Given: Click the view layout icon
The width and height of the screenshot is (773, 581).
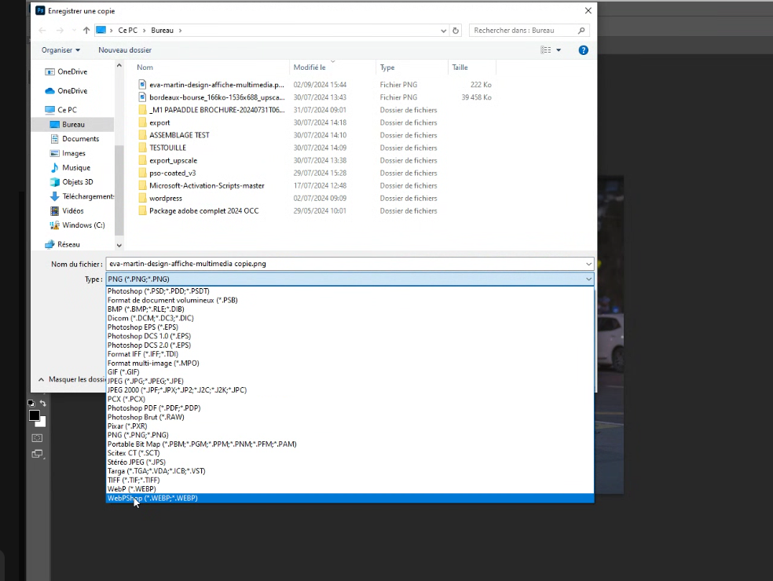Looking at the screenshot, I should click(x=546, y=50).
